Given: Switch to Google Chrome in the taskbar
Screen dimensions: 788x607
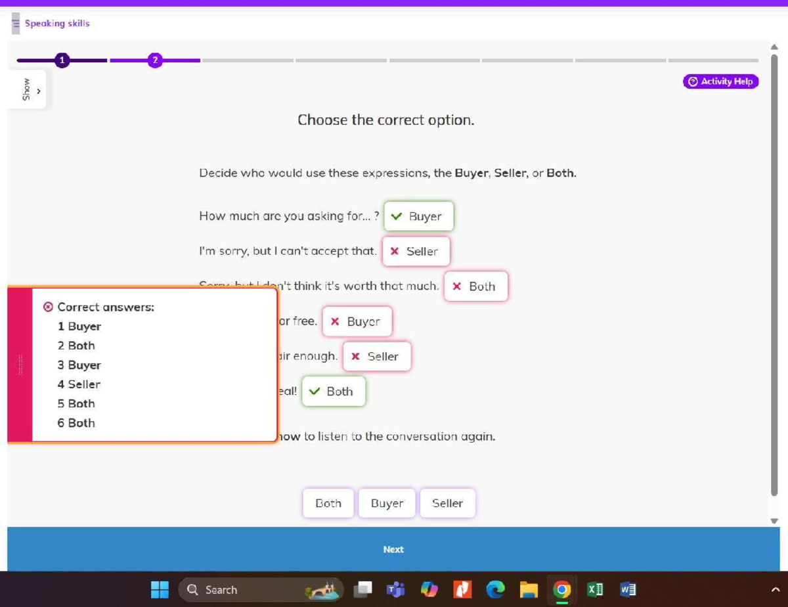Looking at the screenshot, I should (x=561, y=589).
